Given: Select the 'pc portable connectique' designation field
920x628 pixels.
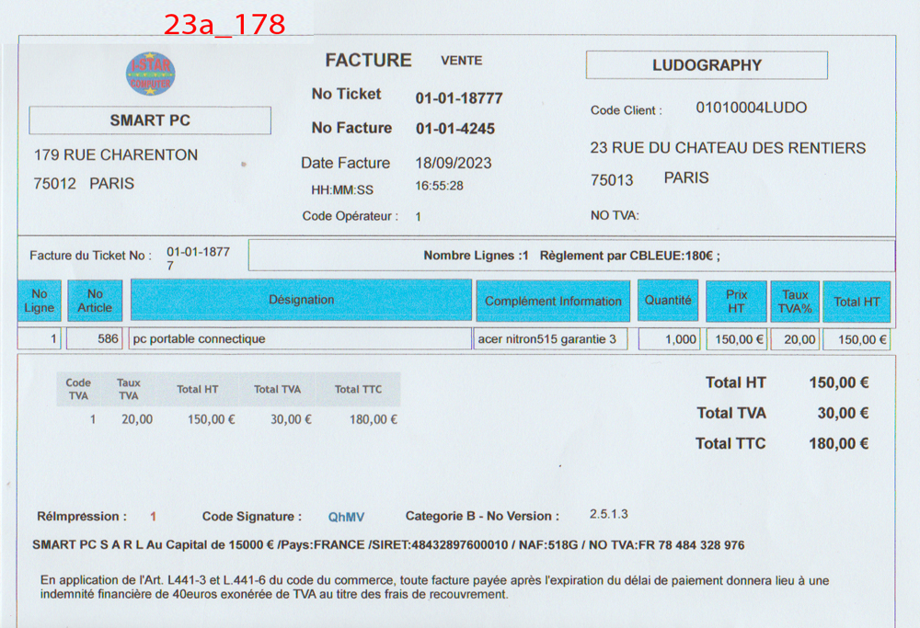Looking at the screenshot, I should (x=300, y=339).
